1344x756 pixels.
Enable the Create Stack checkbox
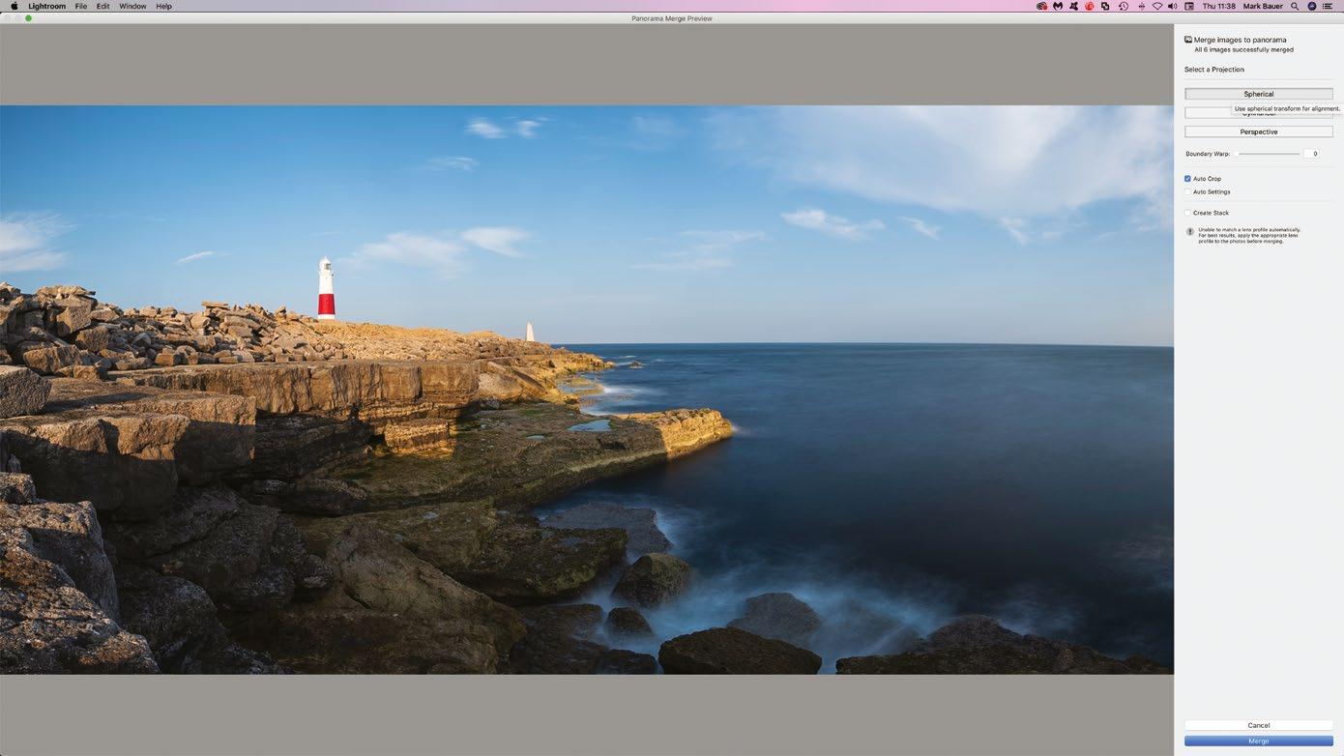click(1187, 213)
